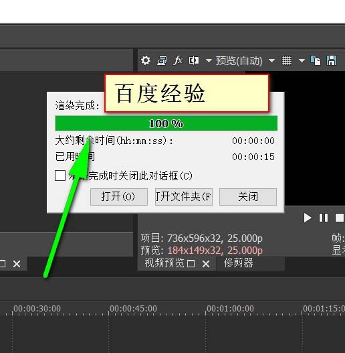
Task: Close the 视频预览 panel
Action: [x=206, y=264]
